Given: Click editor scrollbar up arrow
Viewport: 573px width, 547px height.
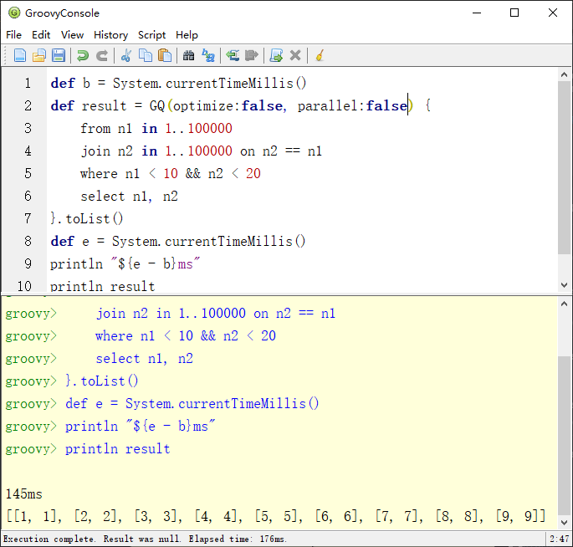Looking at the screenshot, I should [565, 74].
